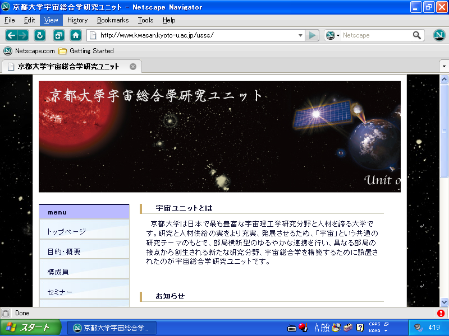Click the vertical scrollbar thumb
This screenshot has height=336, width=449.
444,130
